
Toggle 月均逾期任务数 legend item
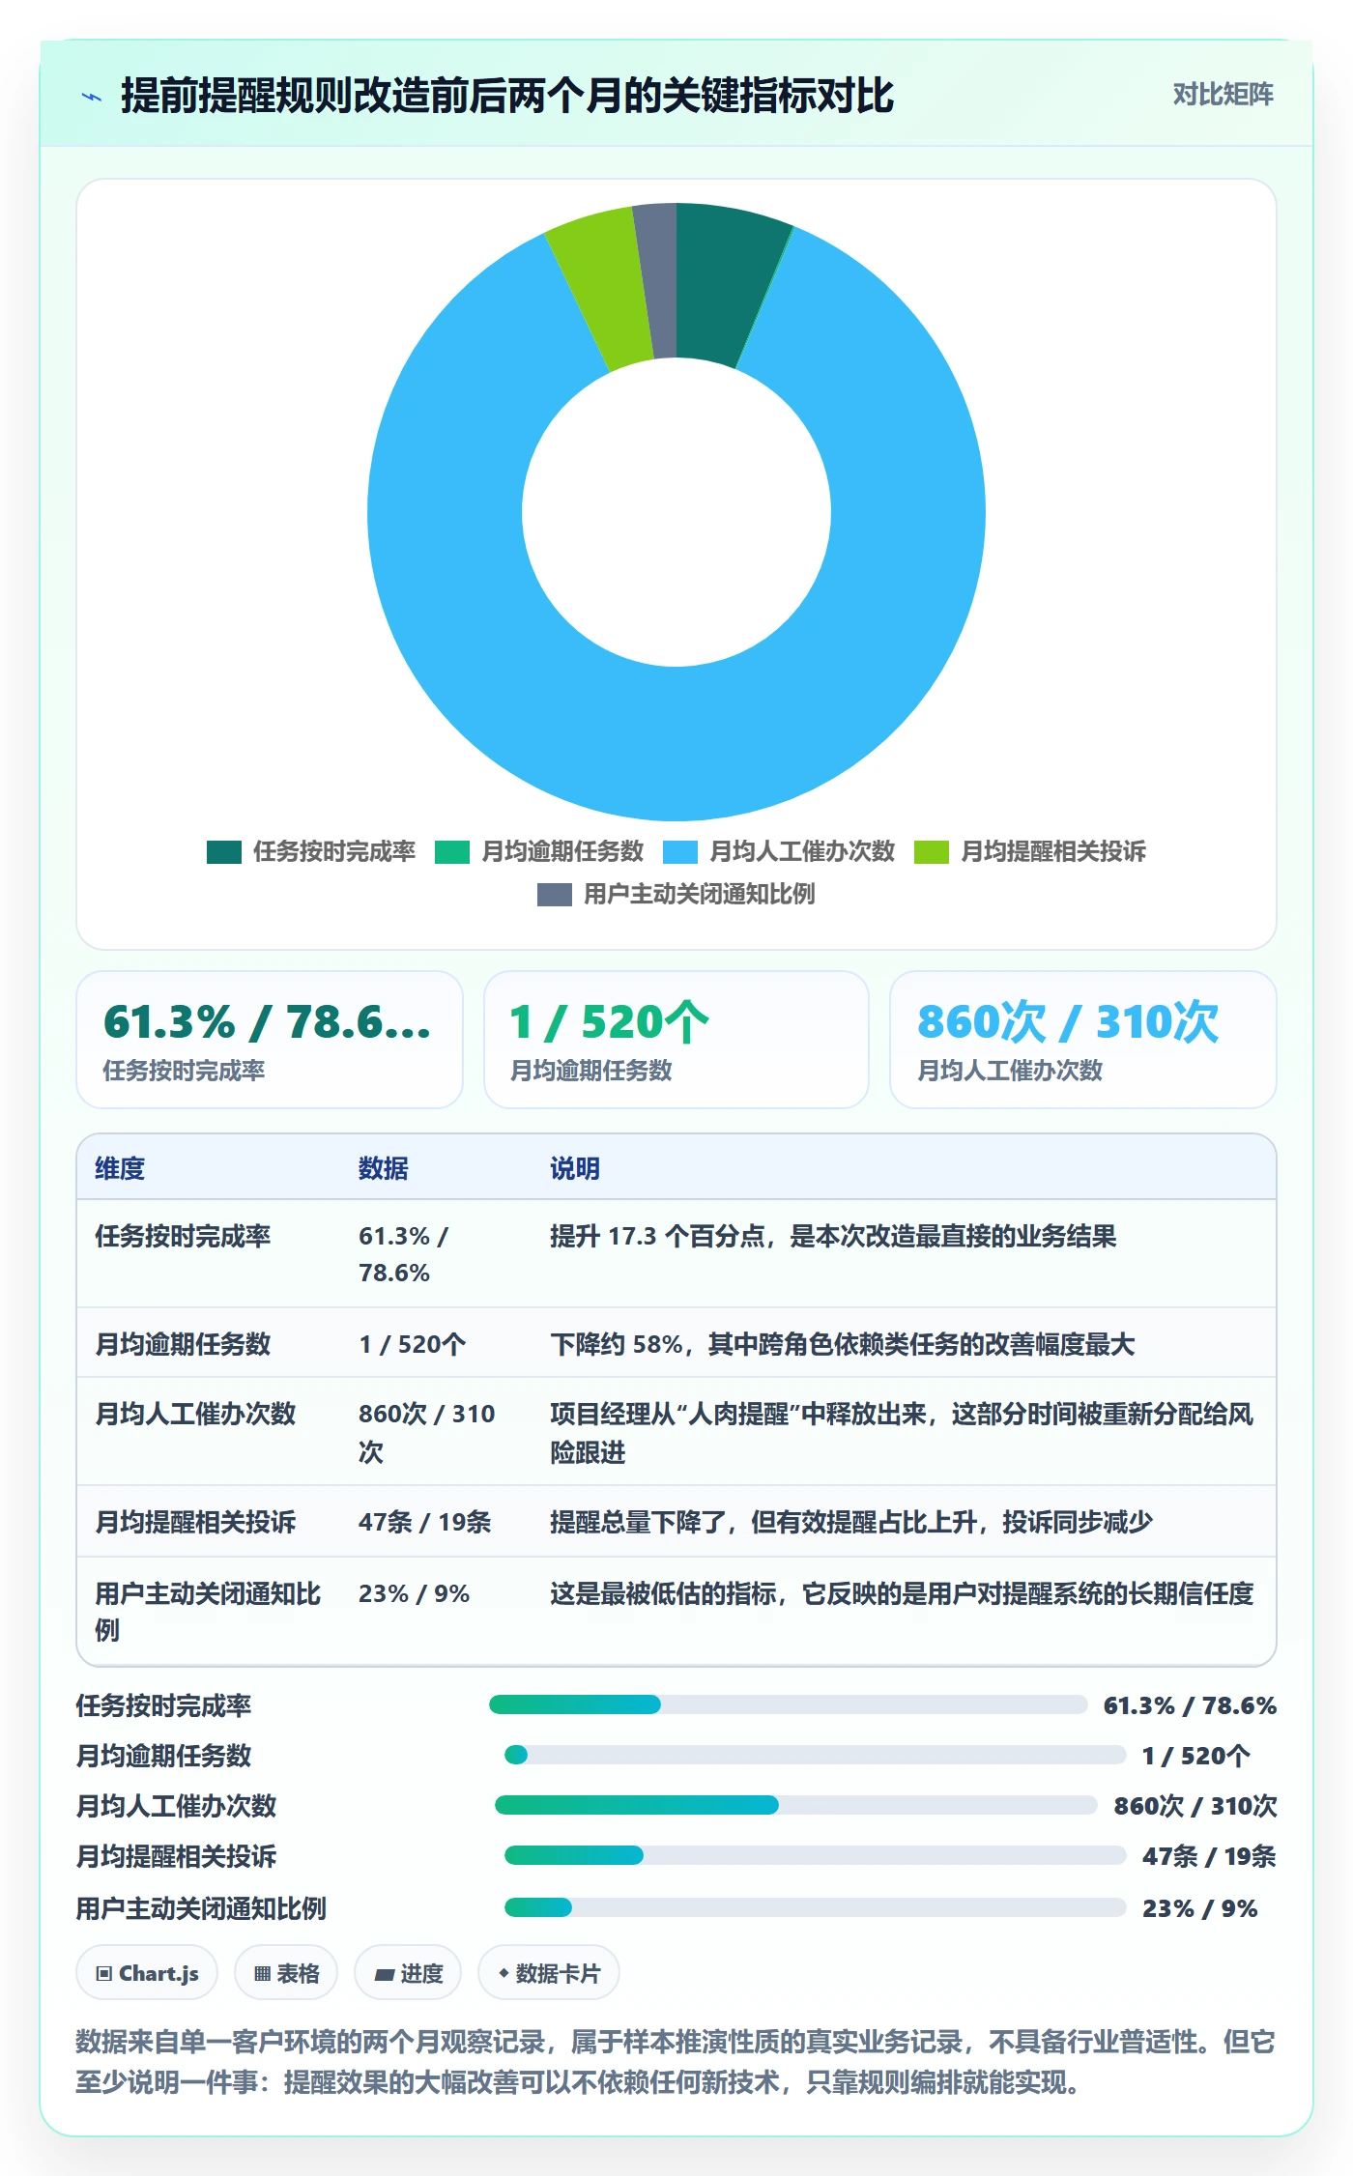539,851
